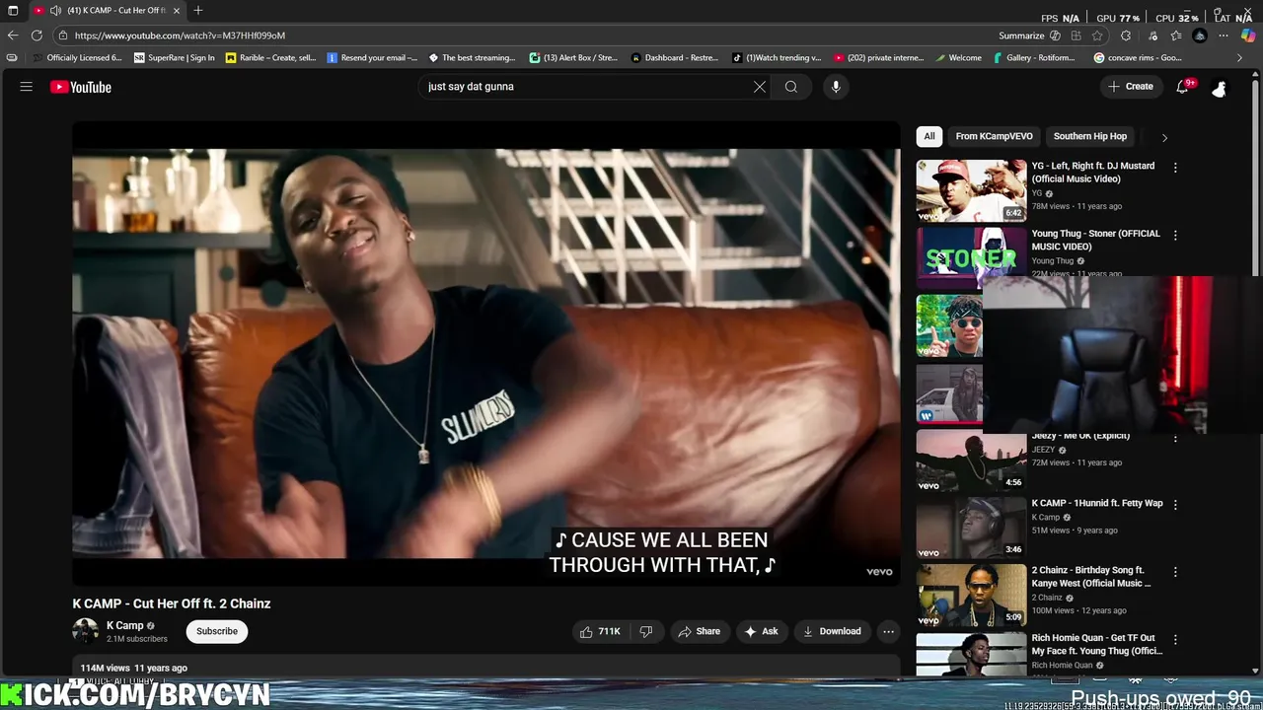Like the video with thumbs-up 711K
Image resolution: width=1263 pixels, height=710 pixels.
[601, 631]
